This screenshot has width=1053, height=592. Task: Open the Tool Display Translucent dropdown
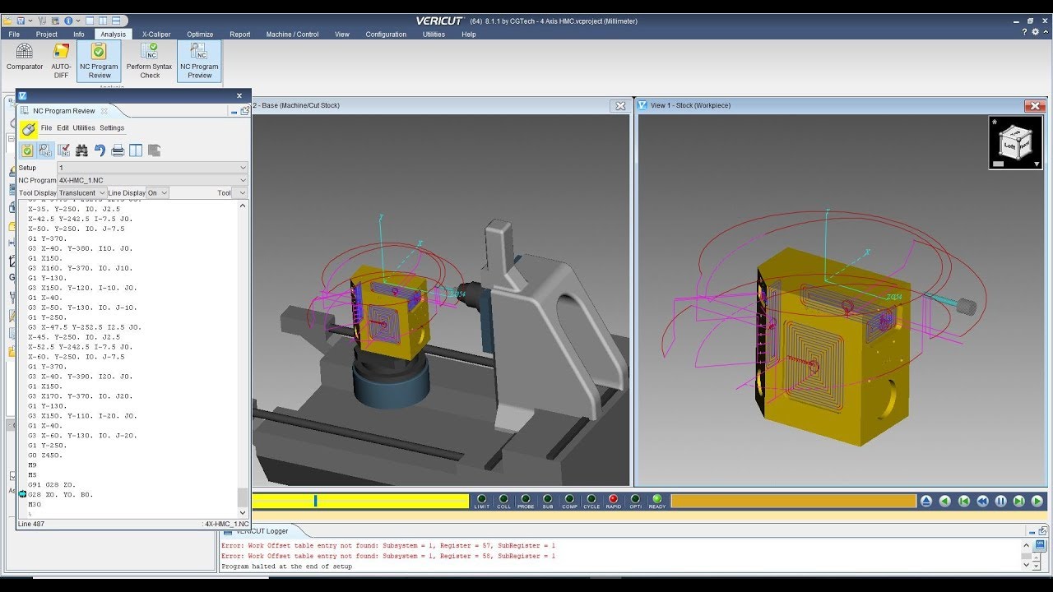81,192
